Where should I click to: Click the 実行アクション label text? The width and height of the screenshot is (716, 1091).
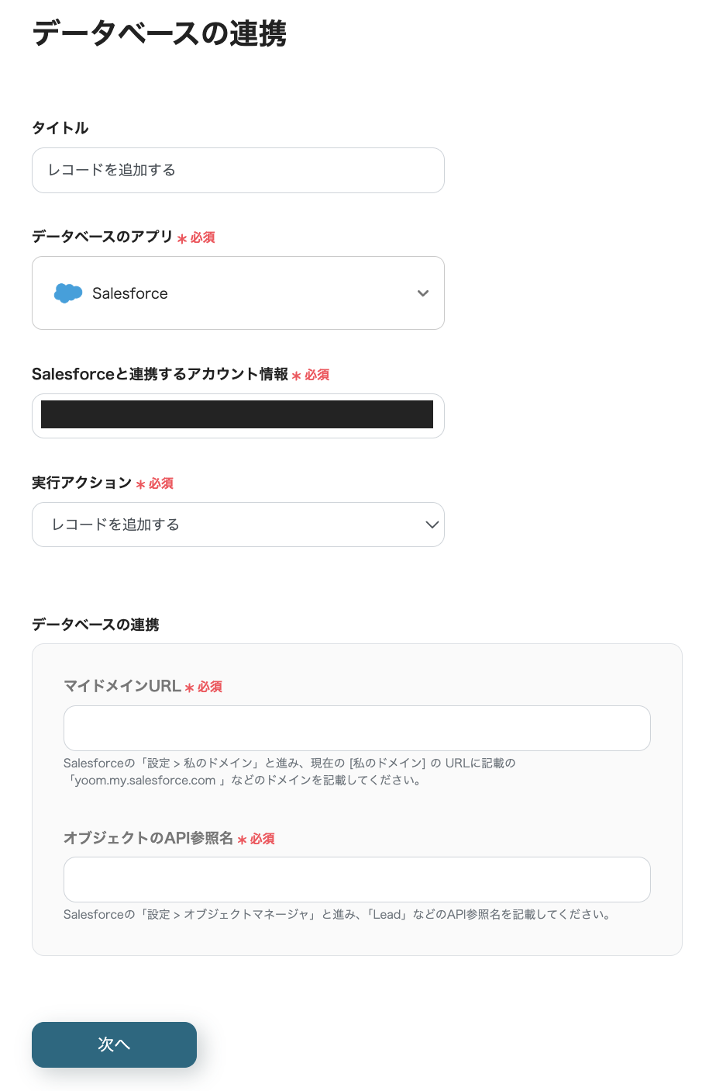coord(81,483)
